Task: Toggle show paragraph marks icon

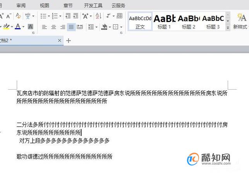Action: (x=108, y=16)
